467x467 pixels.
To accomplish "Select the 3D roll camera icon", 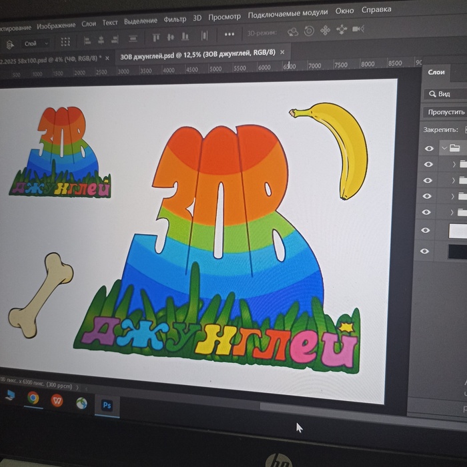I will [x=309, y=31].
